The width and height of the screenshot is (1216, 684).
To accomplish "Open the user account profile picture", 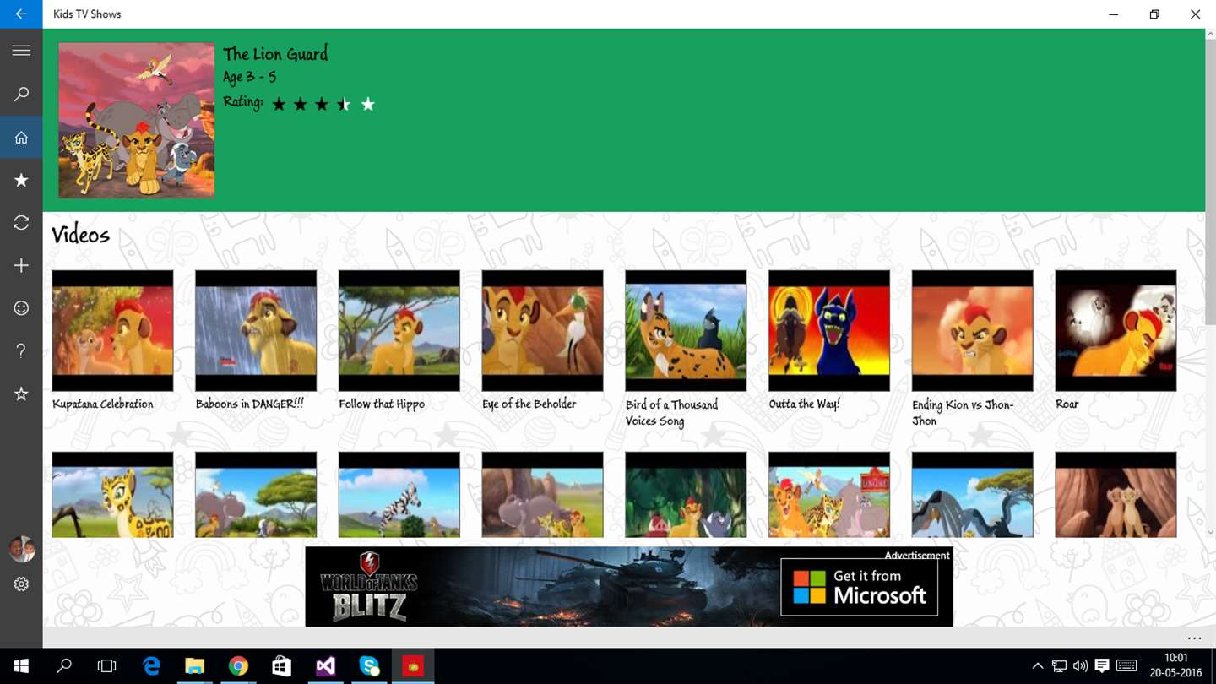I will [x=21, y=549].
